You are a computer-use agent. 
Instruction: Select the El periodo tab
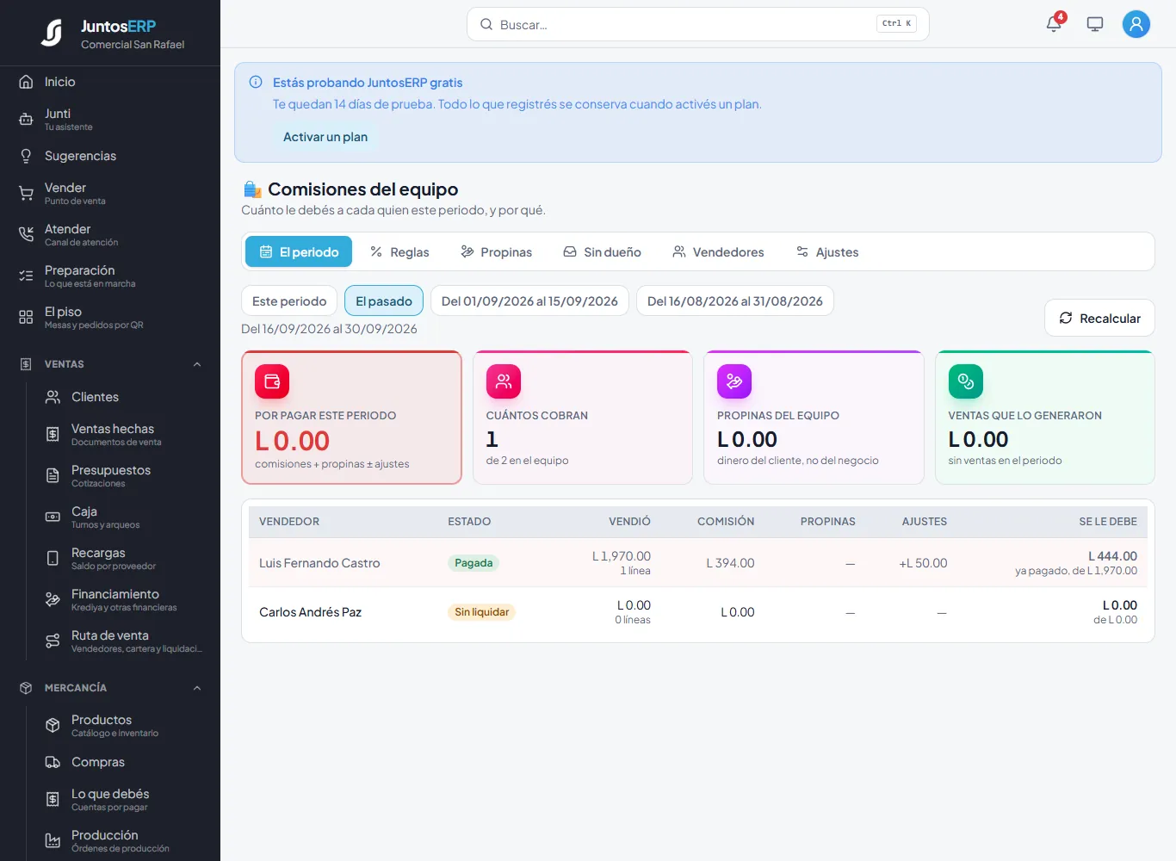click(299, 252)
